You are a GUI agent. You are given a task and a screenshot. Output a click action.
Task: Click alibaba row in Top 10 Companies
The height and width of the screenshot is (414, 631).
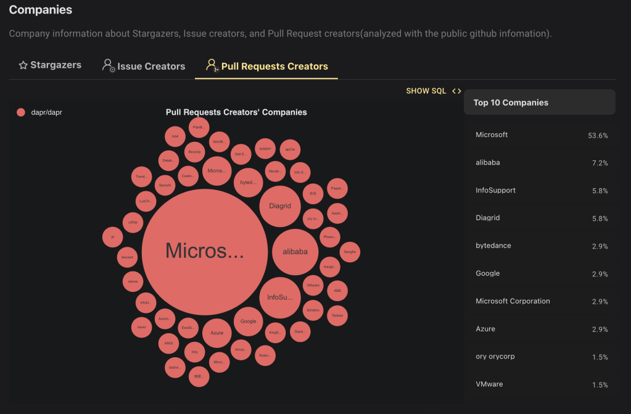pyautogui.click(x=540, y=163)
